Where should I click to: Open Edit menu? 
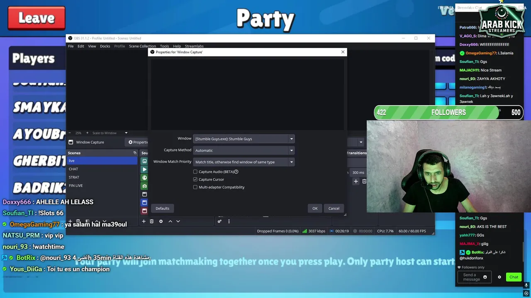click(x=81, y=46)
